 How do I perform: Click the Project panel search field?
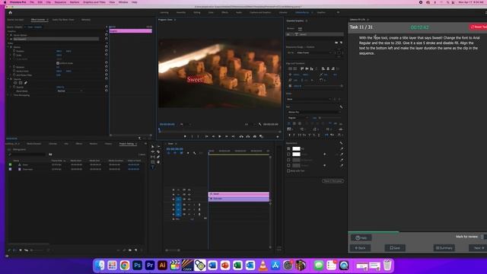point(29,155)
